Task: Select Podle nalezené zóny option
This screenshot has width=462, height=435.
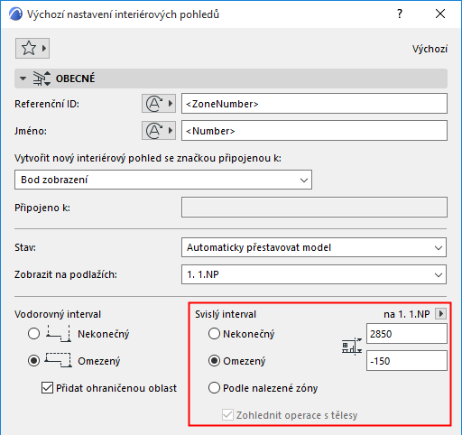Action: coord(214,388)
